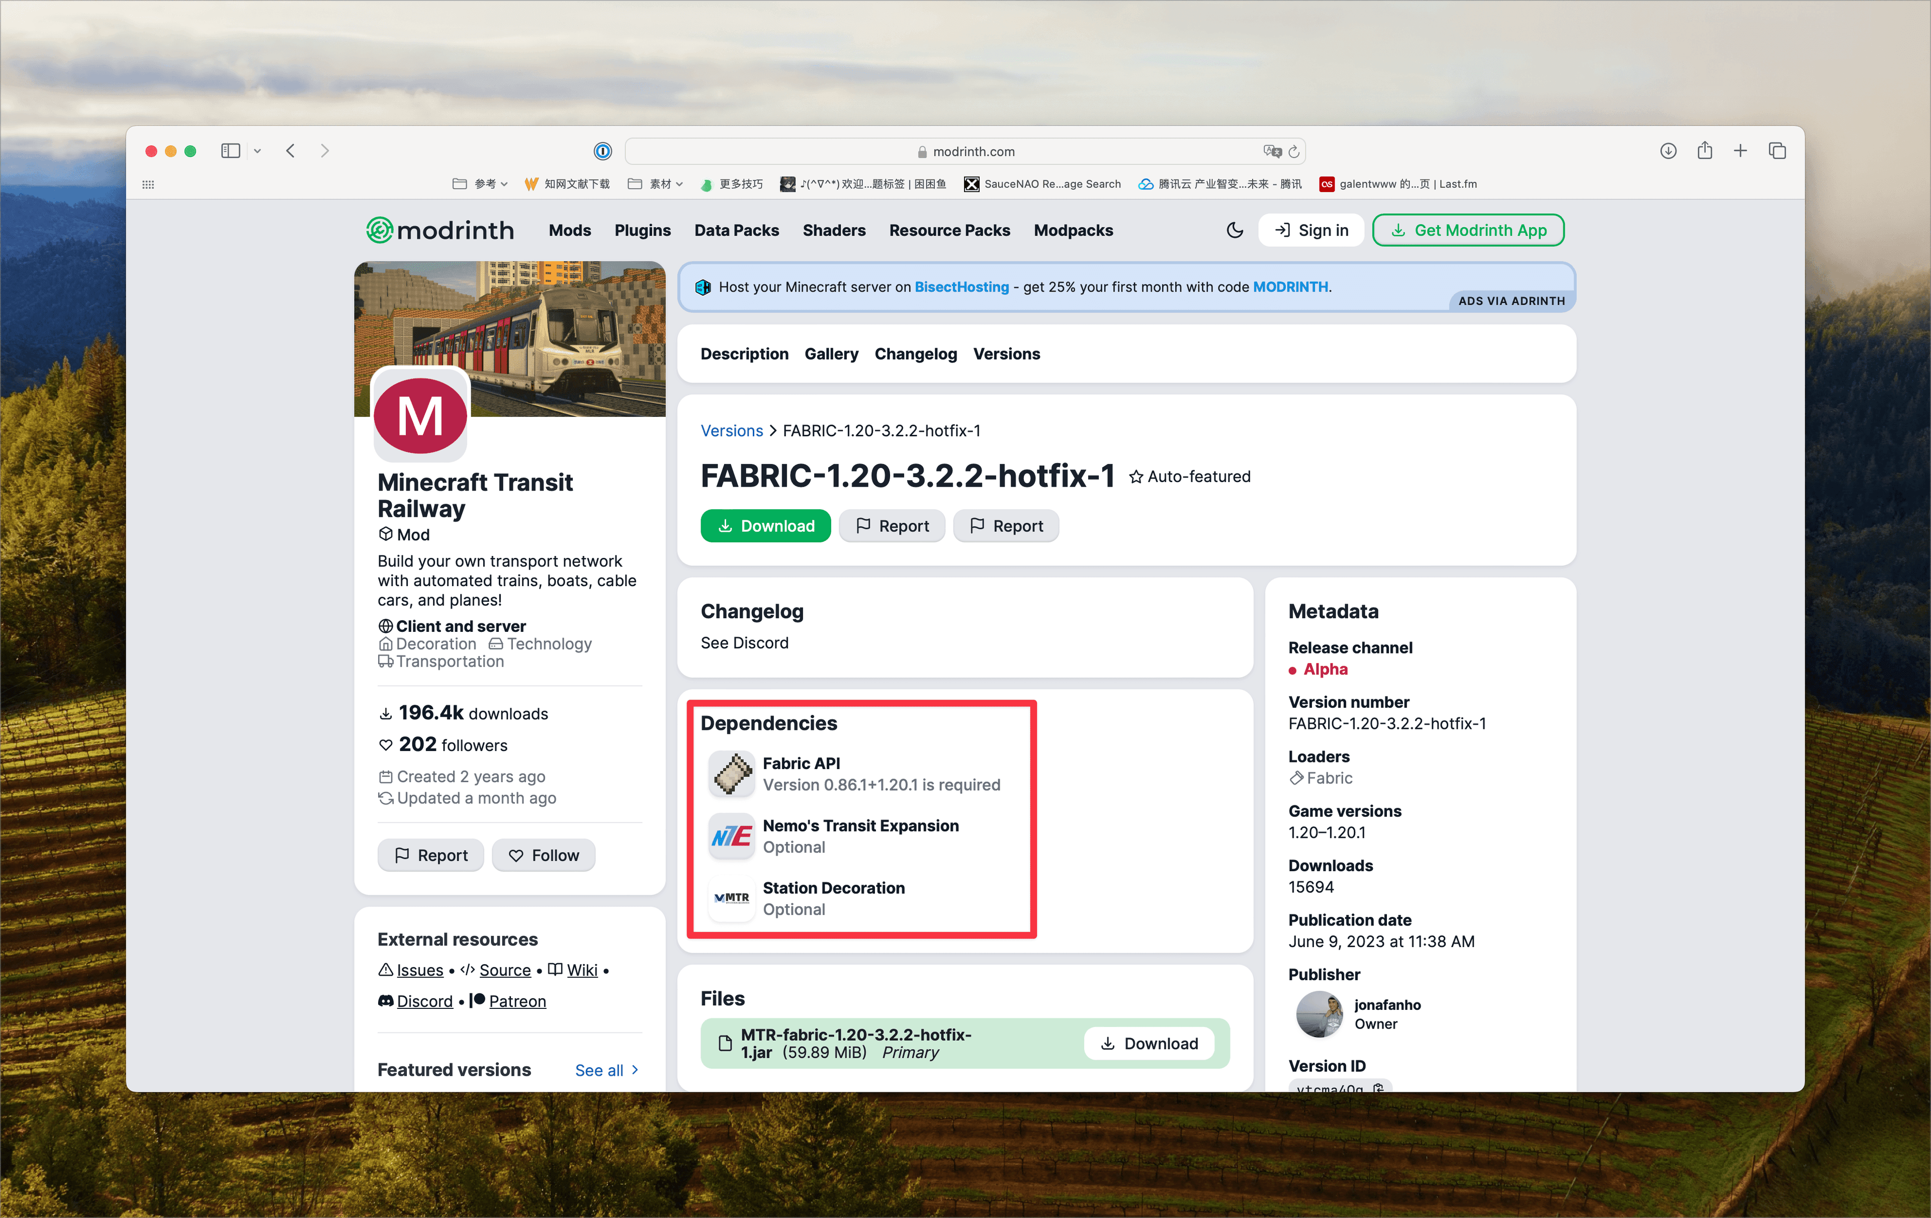
Task: Open the Fabric API dependency icon
Action: click(x=731, y=774)
